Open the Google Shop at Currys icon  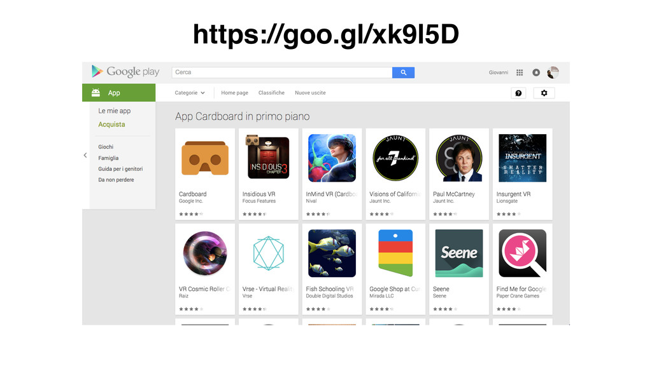395,253
